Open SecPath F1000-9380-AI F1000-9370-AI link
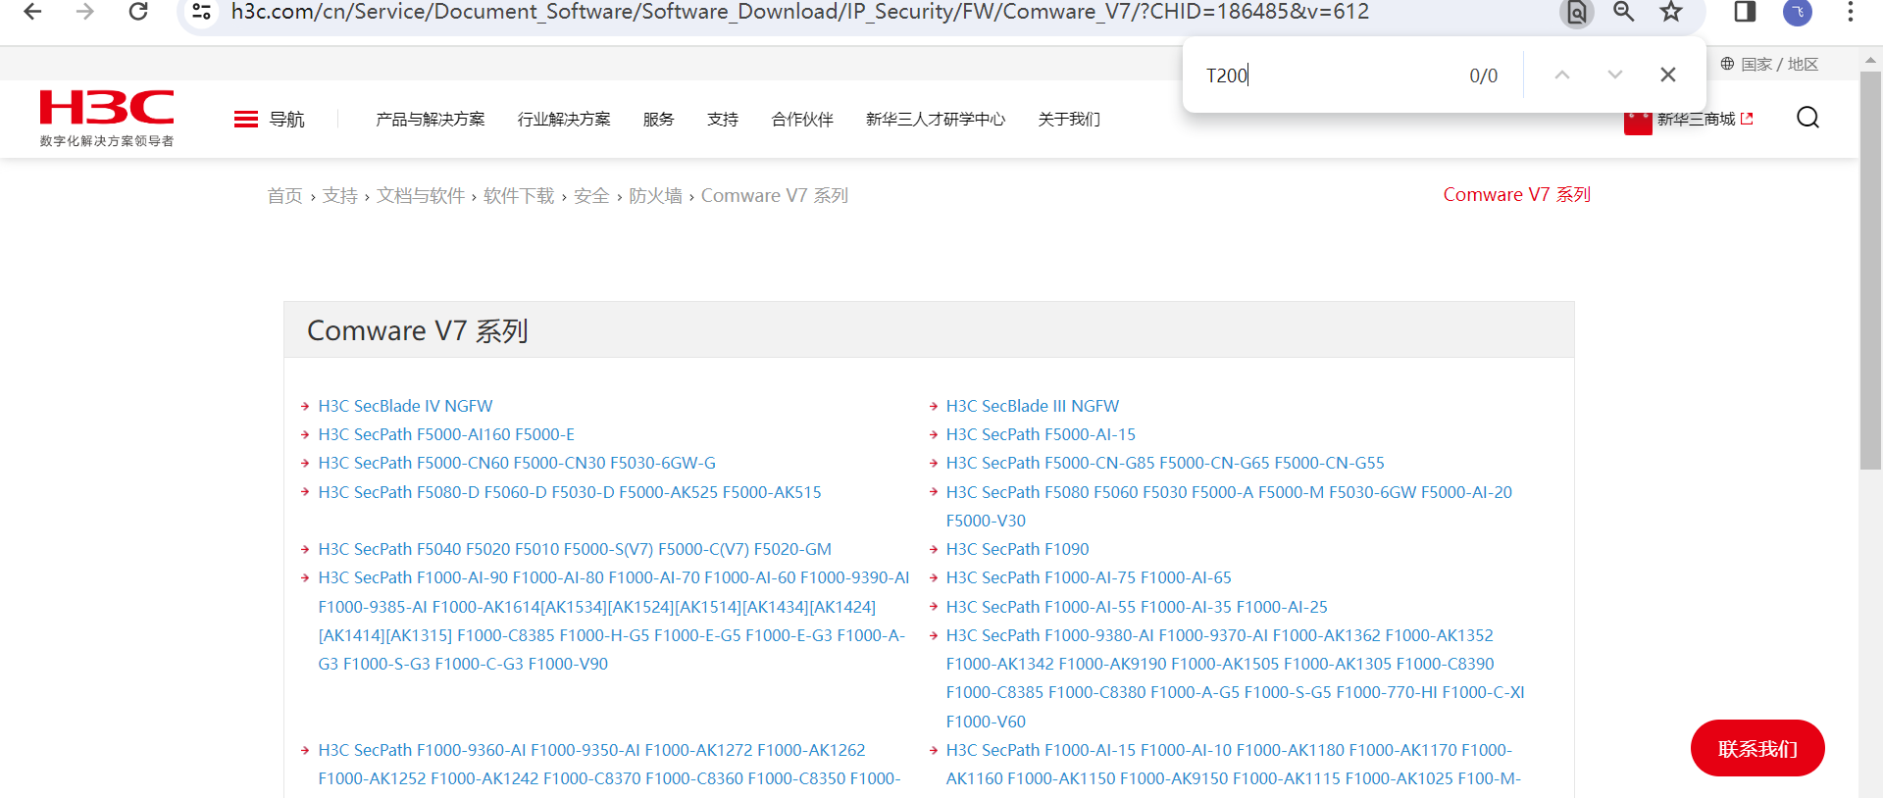1883x798 pixels. point(1235,678)
